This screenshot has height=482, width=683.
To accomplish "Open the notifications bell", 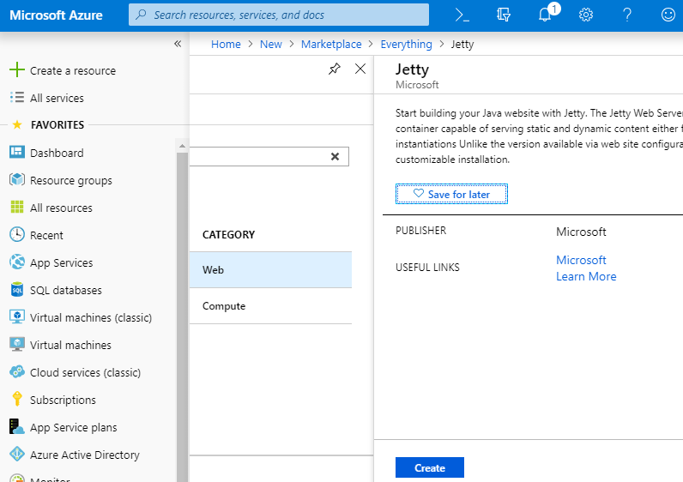I will [545, 15].
